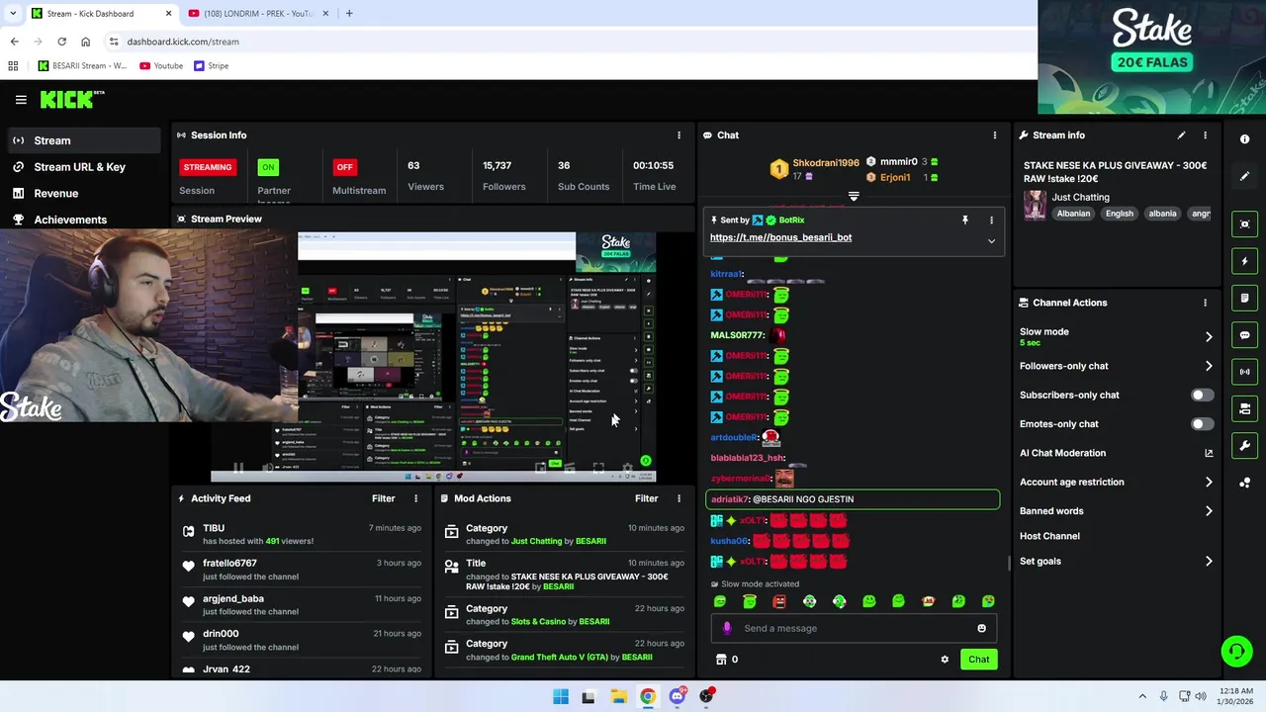Collapse the chat leaderboard arrow
The image size is (1266, 712).
[x=854, y=197]
